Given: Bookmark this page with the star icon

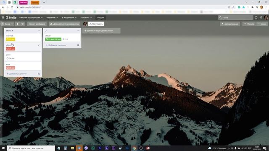Looking at the screenshot, I should tap(233, 8).
